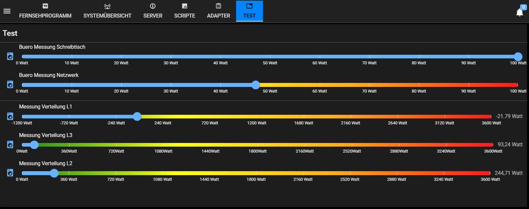This screenshot has height=209, width=529.
Task: Open the Server tab
Action: tap(153, 11)
